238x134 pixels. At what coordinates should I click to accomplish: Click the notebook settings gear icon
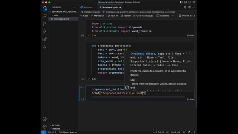coord(185,7)
